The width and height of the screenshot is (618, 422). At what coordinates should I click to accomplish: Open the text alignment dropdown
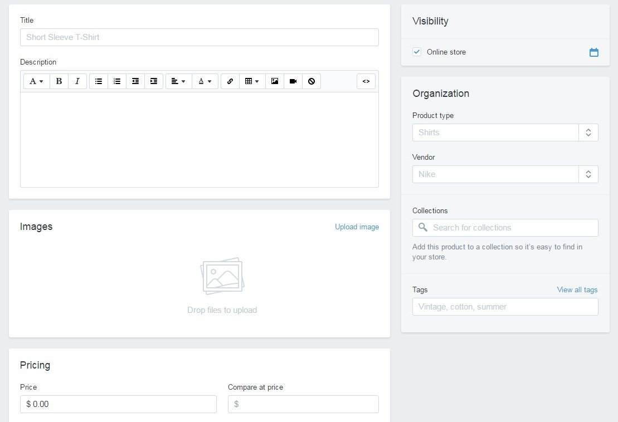pyautogui.click(x=178, y=81)
